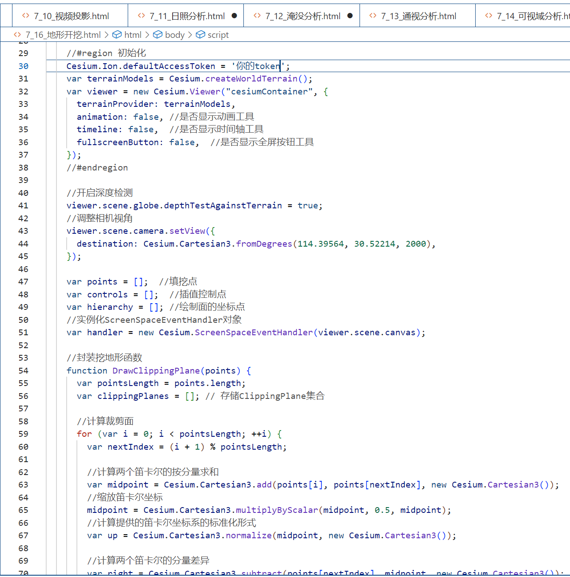Viewport: 570px width, 577px height.
Task: Click the 'DrawClippingPlane' function name
Action: click(156, 370)
